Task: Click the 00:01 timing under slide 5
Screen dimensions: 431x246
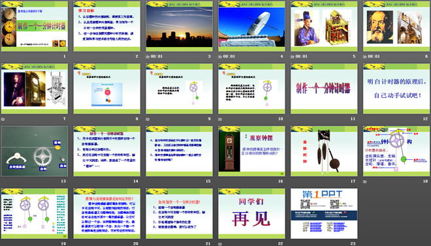Action: pos(301,57)
